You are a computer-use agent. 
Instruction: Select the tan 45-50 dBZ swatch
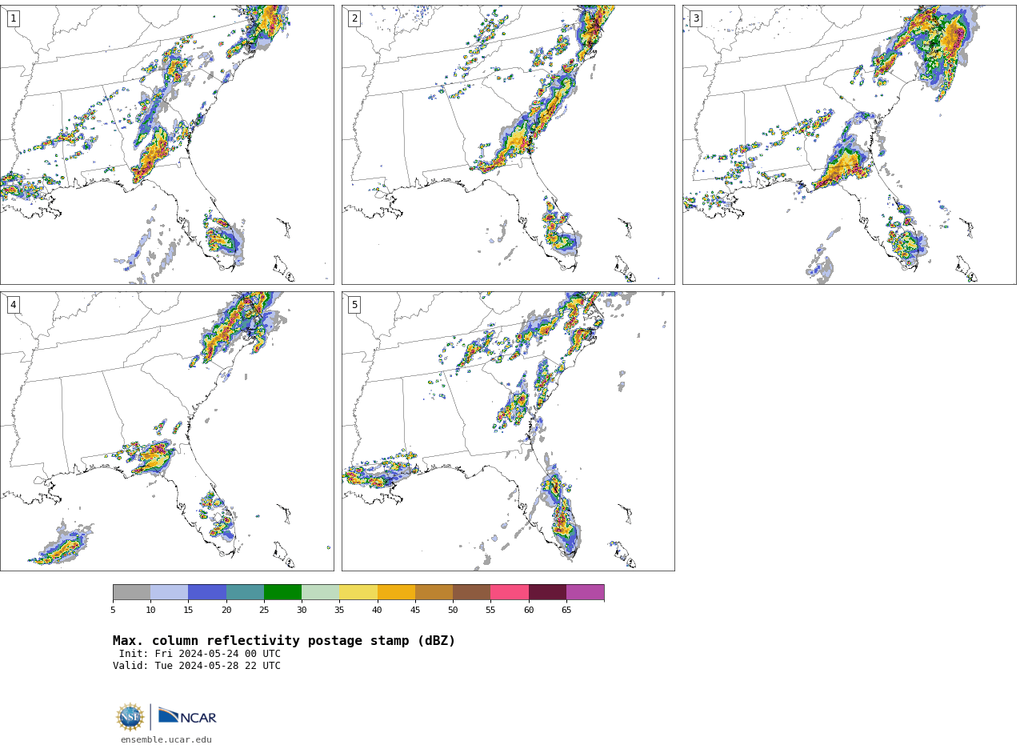pyautogui.click(x=434, y=592)
